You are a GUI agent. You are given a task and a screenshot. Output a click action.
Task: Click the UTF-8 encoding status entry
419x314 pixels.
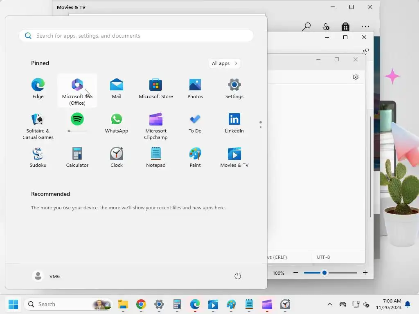(323, 257)
